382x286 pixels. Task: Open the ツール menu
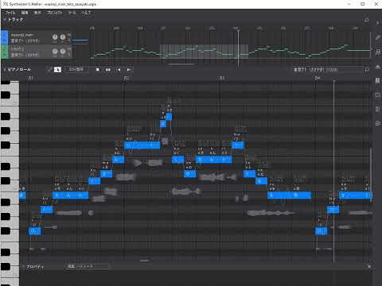72,13
